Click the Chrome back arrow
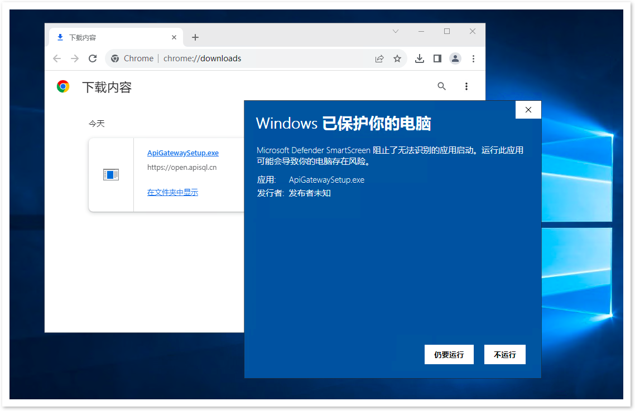635x411 pixels. coord(57,58)
